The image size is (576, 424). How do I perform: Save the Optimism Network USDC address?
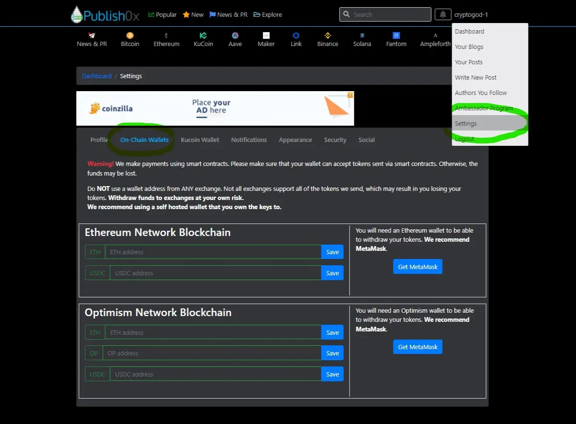pyautogui.click(x=332, y=374)
